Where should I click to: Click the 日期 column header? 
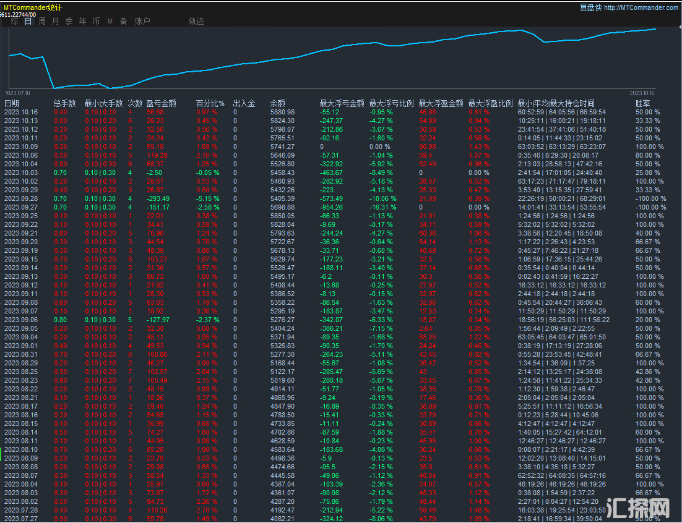(12, 103)
